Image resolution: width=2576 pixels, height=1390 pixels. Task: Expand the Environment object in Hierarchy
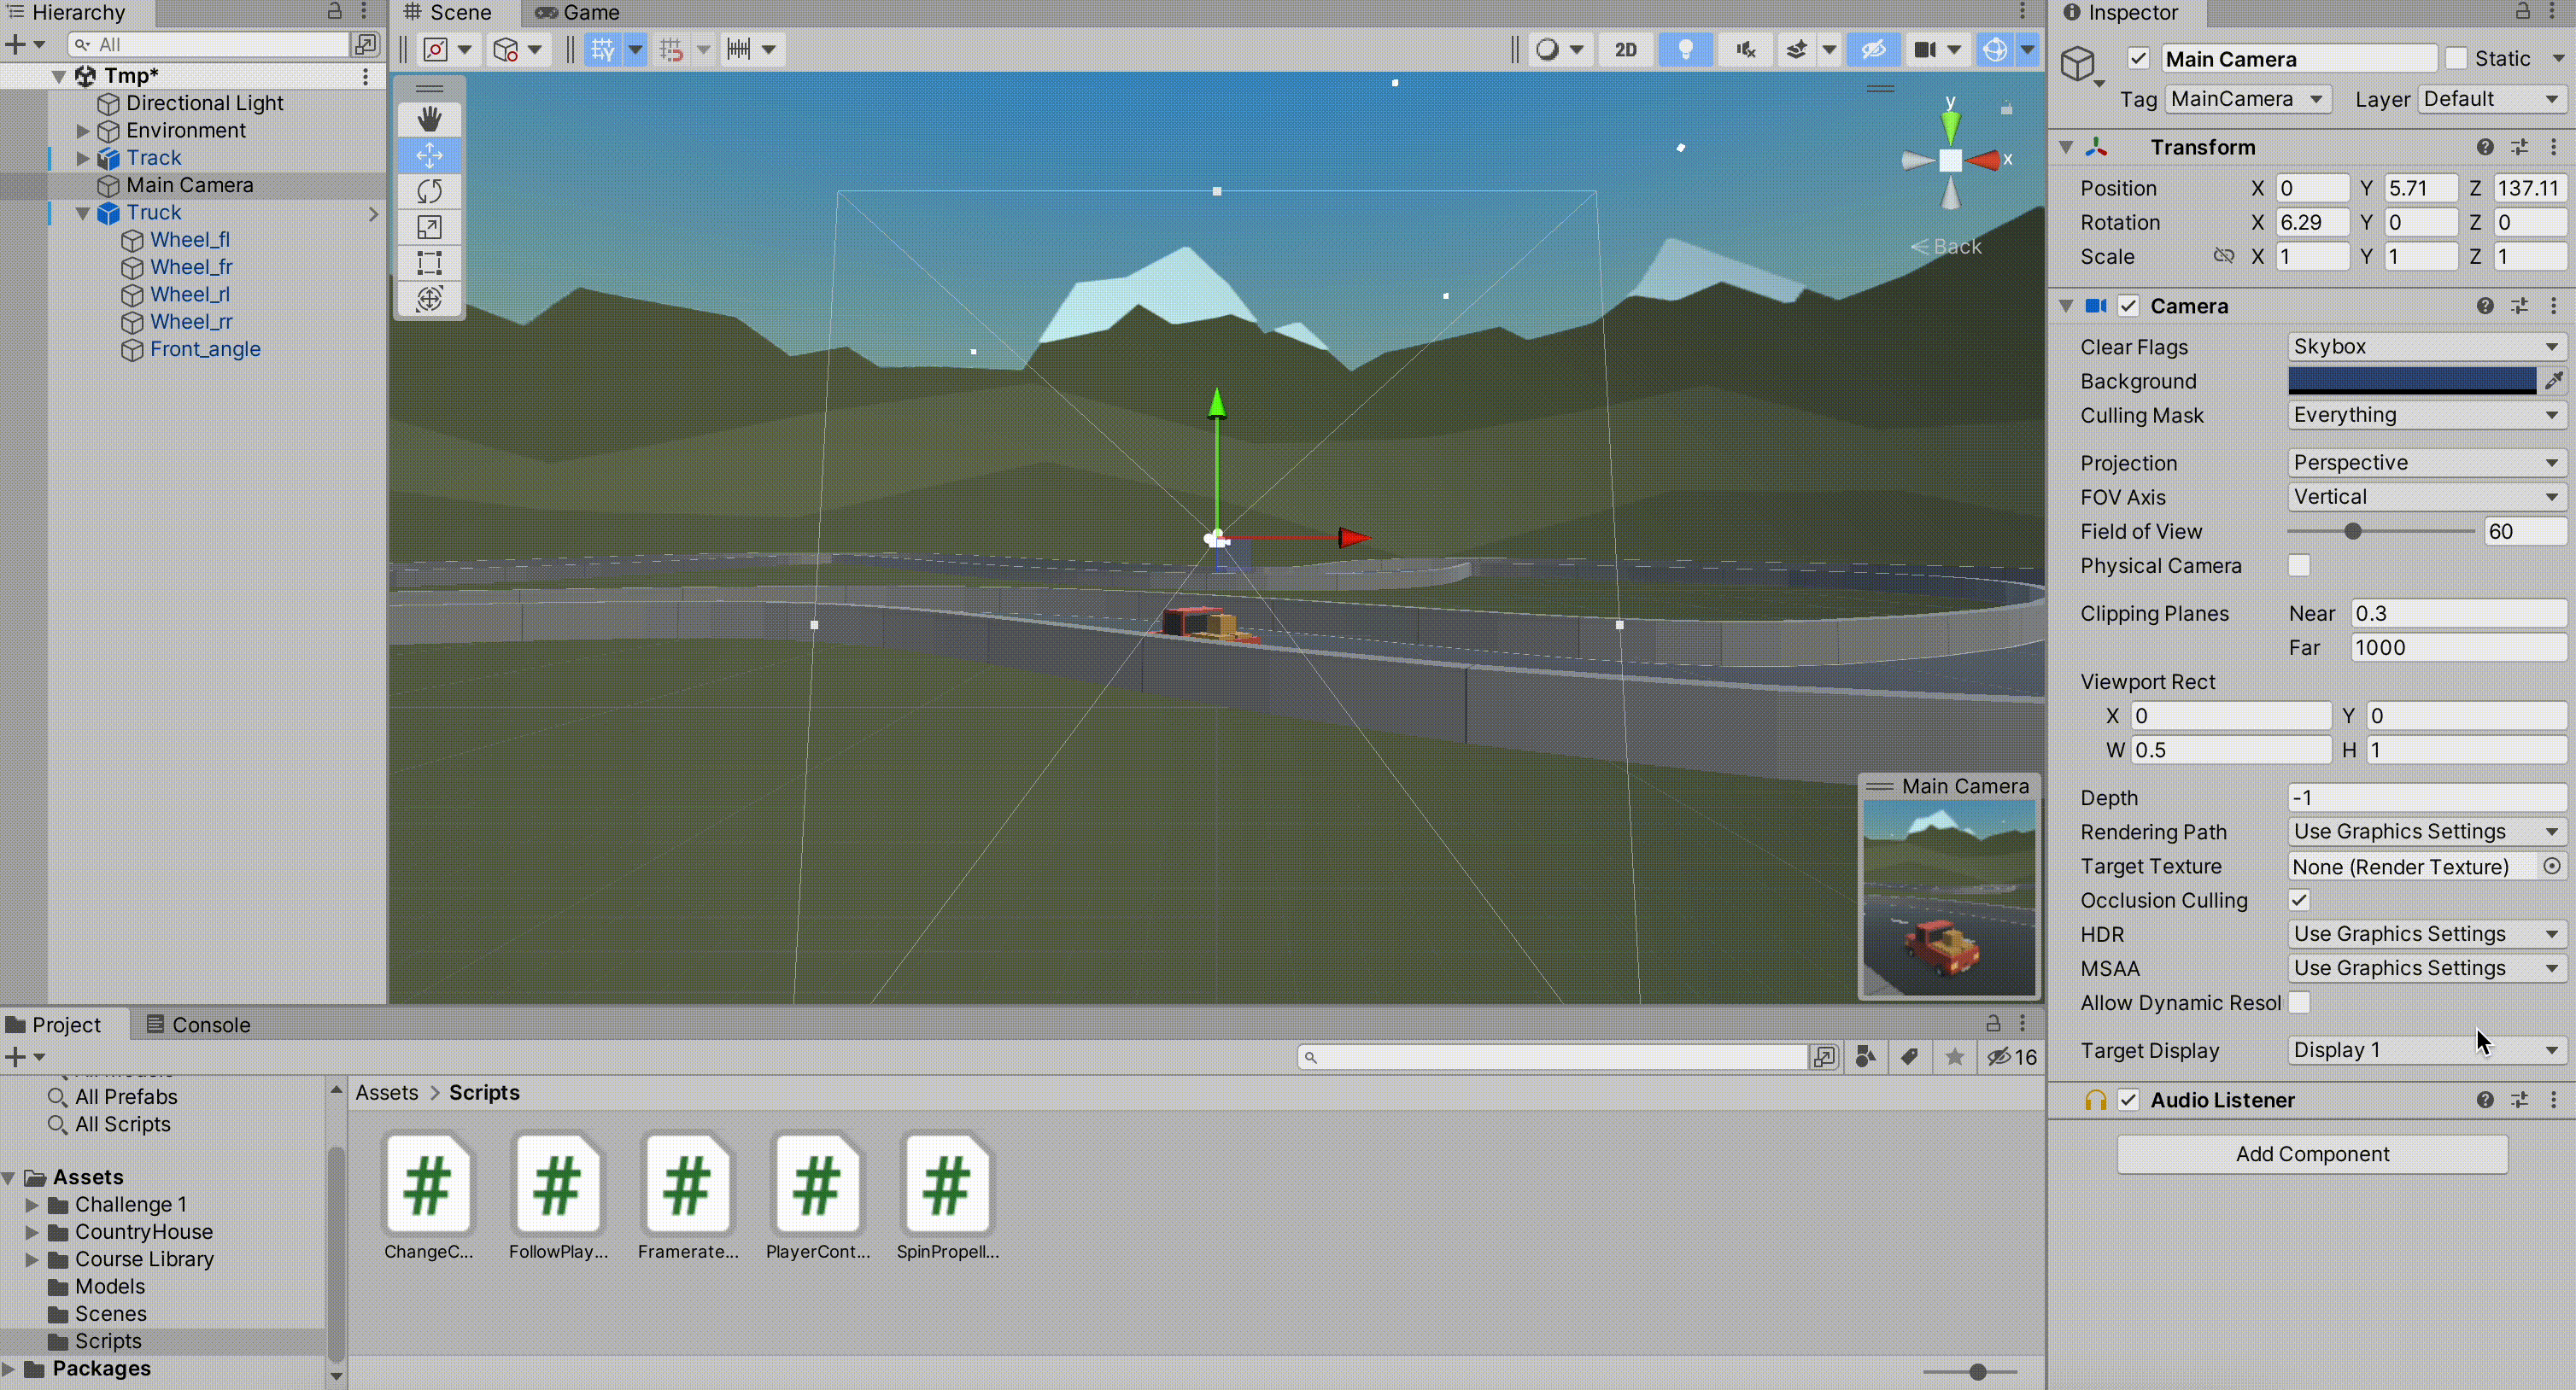(83, 131)
